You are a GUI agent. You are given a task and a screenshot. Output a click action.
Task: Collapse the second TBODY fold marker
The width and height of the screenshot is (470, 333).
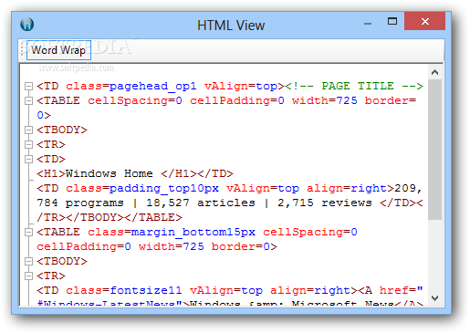click(x=28, y=261)
